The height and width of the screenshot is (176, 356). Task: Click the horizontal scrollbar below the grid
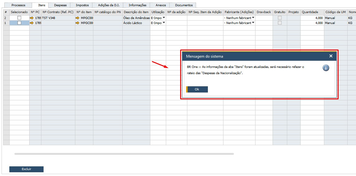[x=124, y=154]
